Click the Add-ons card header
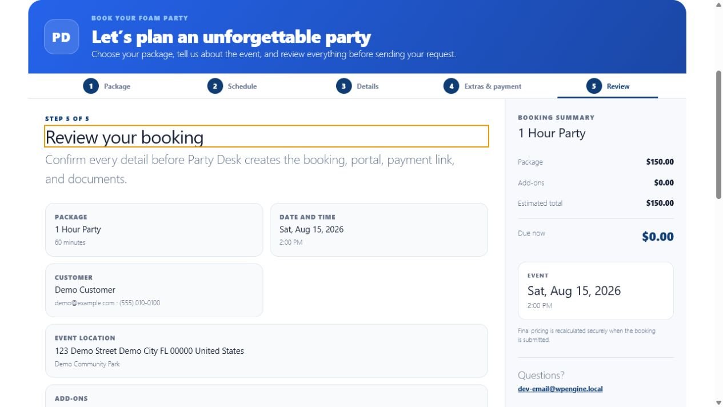 tap(71, 398)
